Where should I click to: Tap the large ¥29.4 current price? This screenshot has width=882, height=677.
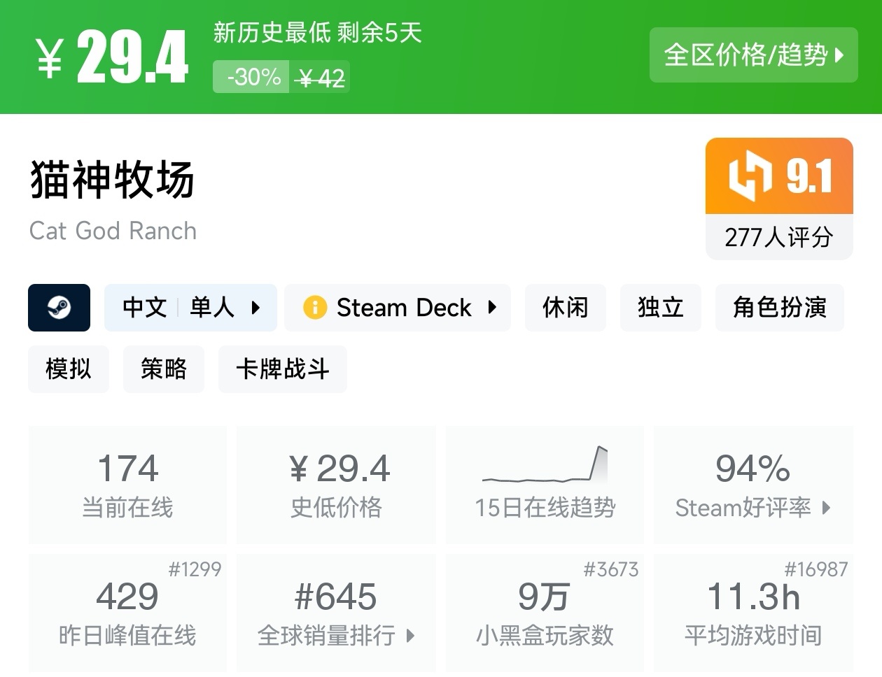[x=113, y=57]
